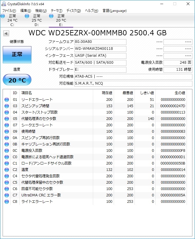The image size is (195, 239).
Task: Click status icon for C8 ライトエラーレート
Action: (7, 202)
